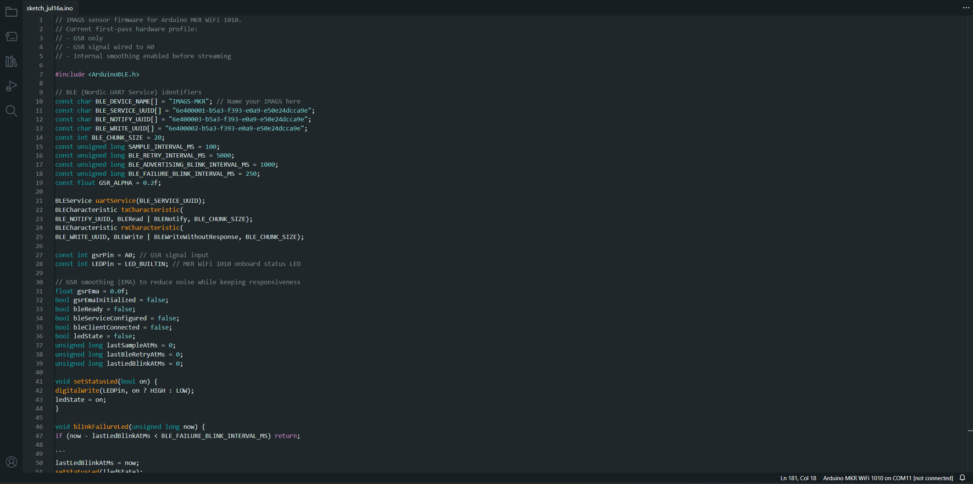
Task: Click Arduino MKR WiFi 1010 on COM11 status
Action: coord(888,478)
